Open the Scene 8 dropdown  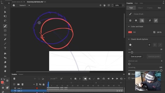pos(29,5)
